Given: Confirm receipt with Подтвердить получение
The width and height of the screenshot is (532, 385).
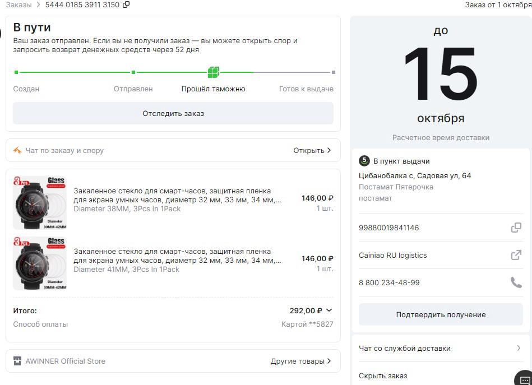Looking at the screenshot, I should click(x=441, y=314).
